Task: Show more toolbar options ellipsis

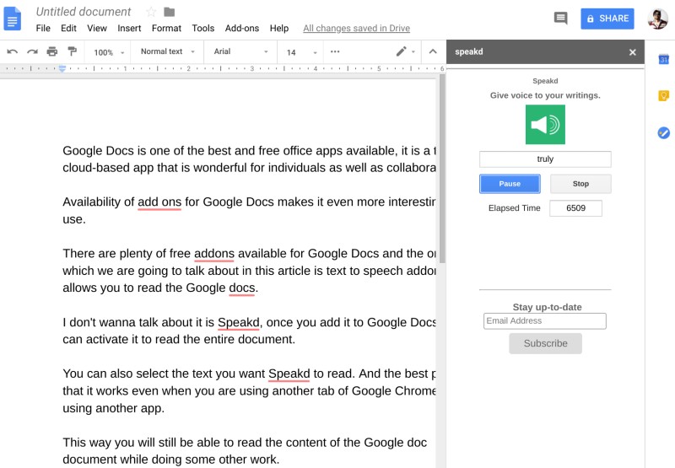Action: click(x=335, y=51)
